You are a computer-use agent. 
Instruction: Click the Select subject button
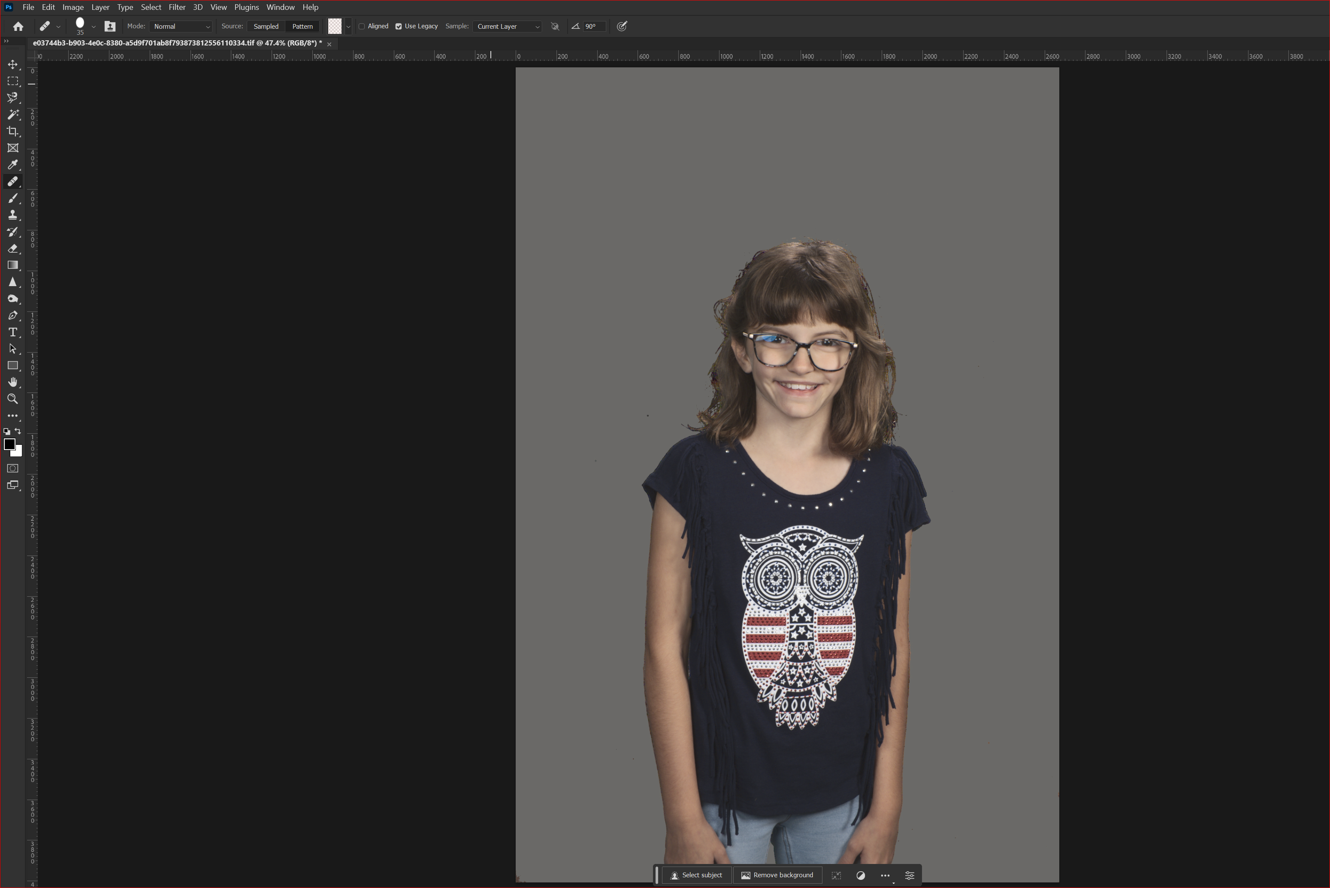[x=697, y=874]
